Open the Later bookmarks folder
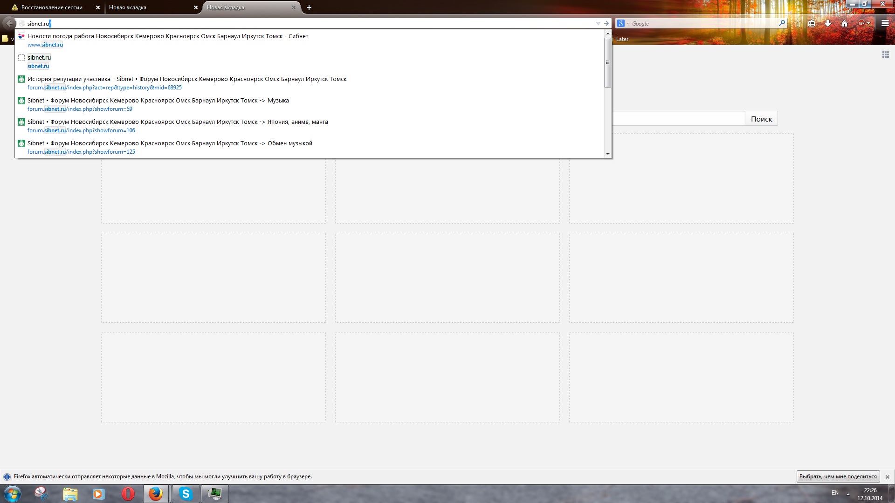The image size is (895, 503). coord(622,39)
